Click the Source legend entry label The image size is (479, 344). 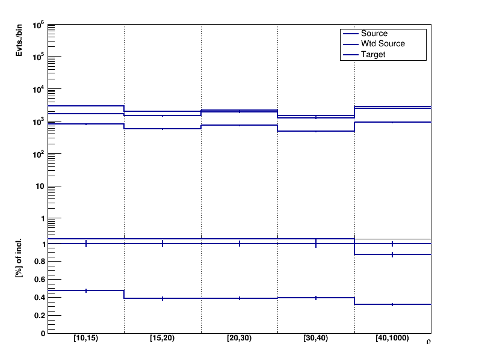click(x=374, y=34)
